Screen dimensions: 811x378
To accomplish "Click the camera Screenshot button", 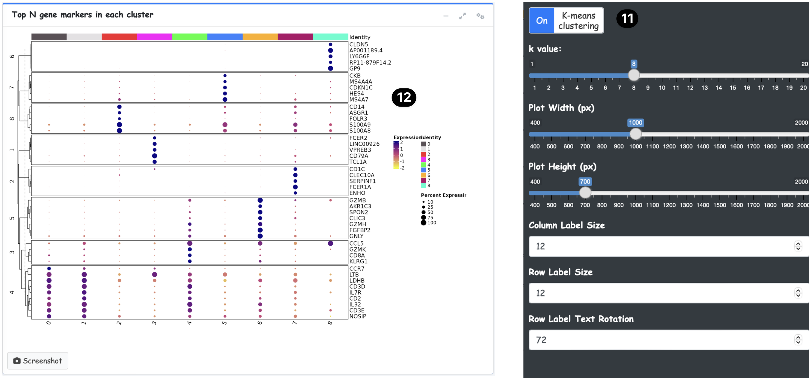I will point(38,360).
